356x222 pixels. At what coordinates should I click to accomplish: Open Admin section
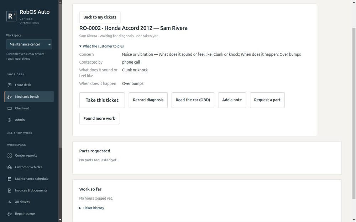tap(29, 120)
